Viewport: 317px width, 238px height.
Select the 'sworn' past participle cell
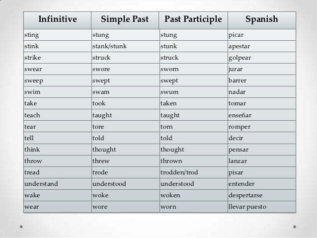point(194,69)
